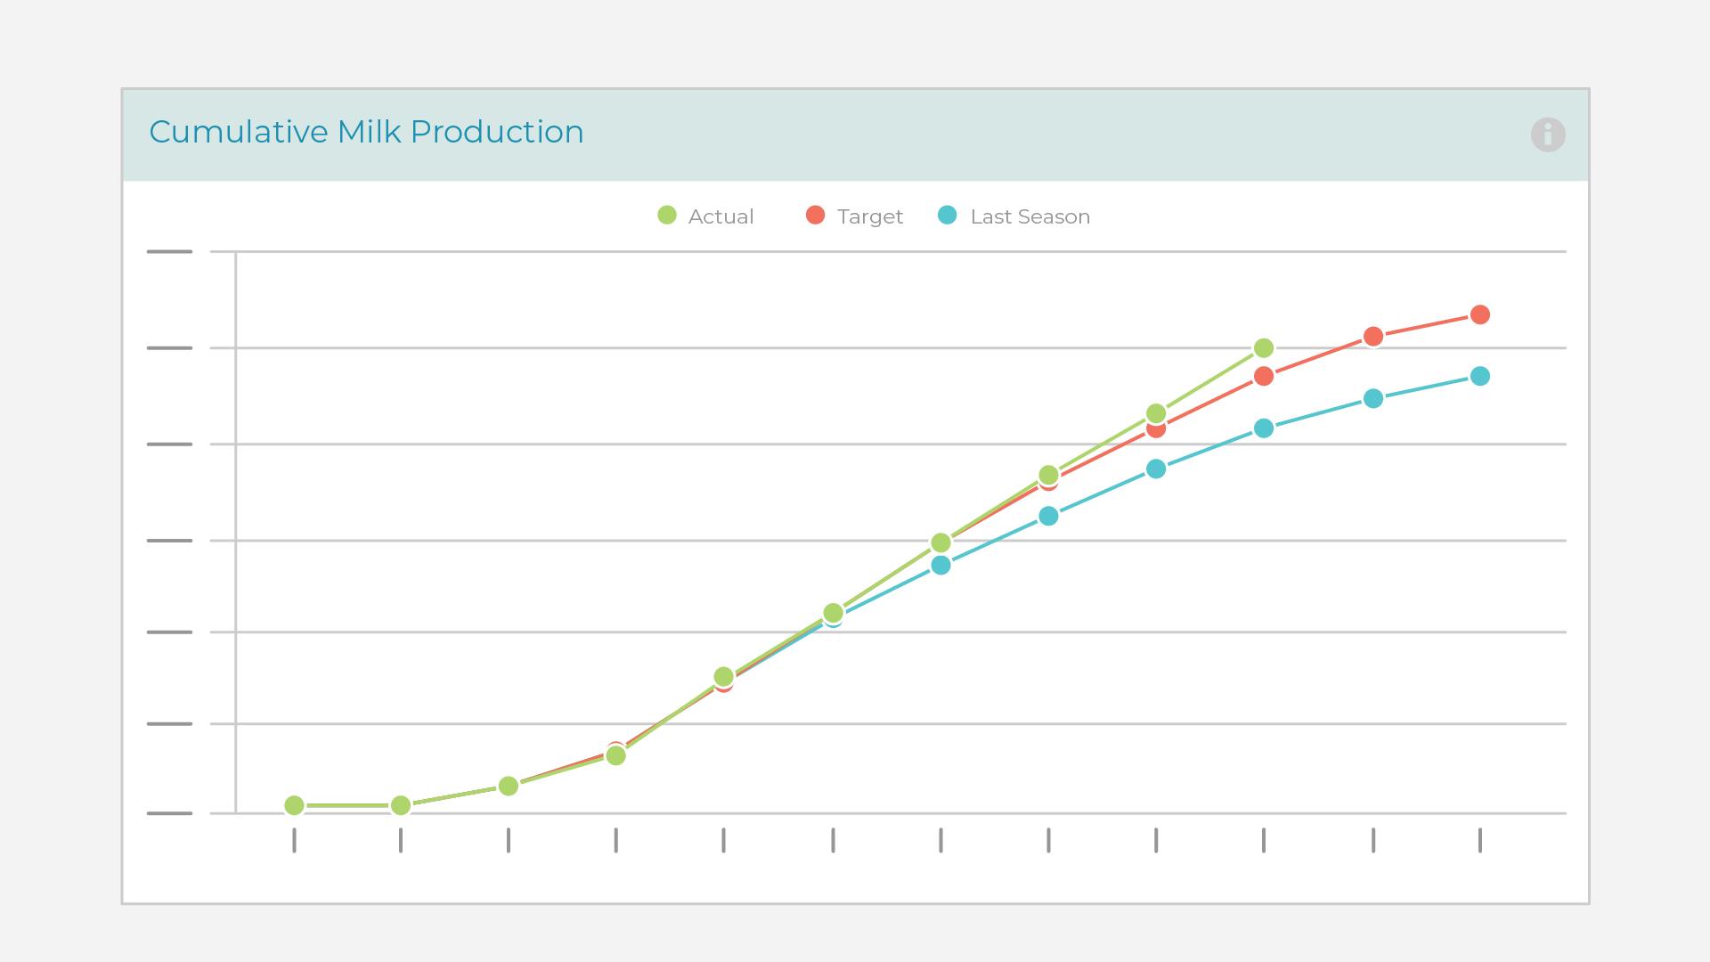Toggle the Last Season legend item

point(1029,216)
